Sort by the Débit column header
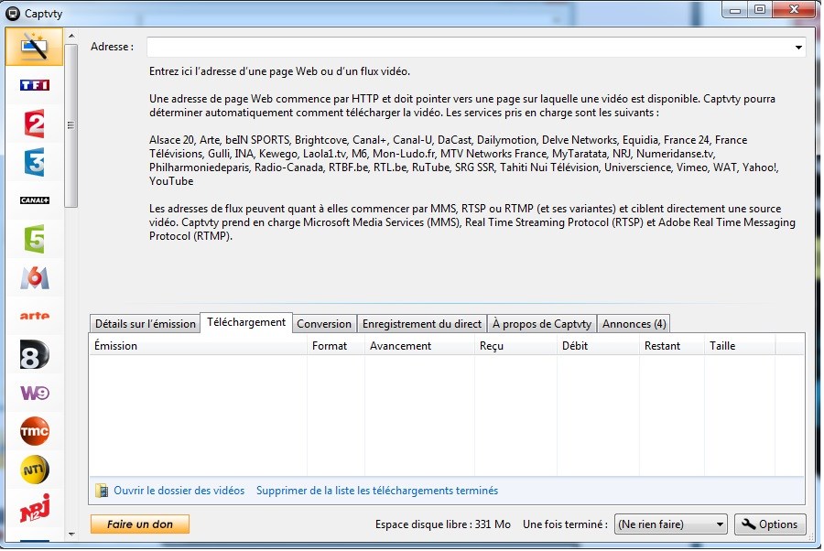The height and width of the screenshot is (551, 824). [x=598, y=346]
